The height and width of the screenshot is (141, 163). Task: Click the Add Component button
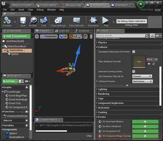[x=17, y=36]
